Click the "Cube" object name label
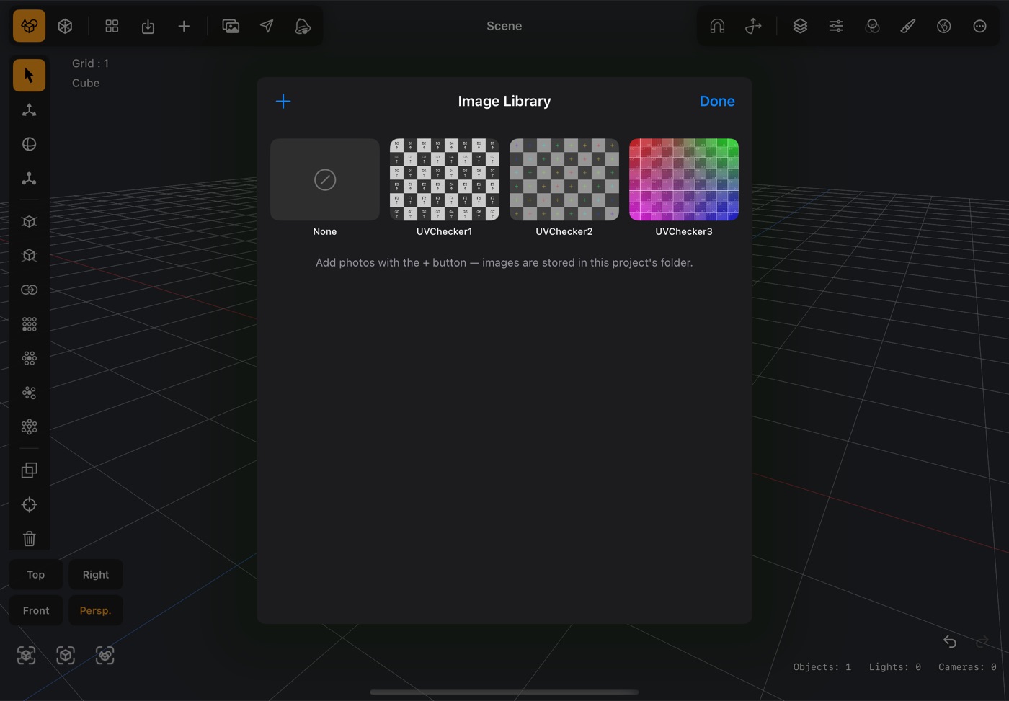The width and height of the screenshot is (1009, 701). [x=86, y=83]
